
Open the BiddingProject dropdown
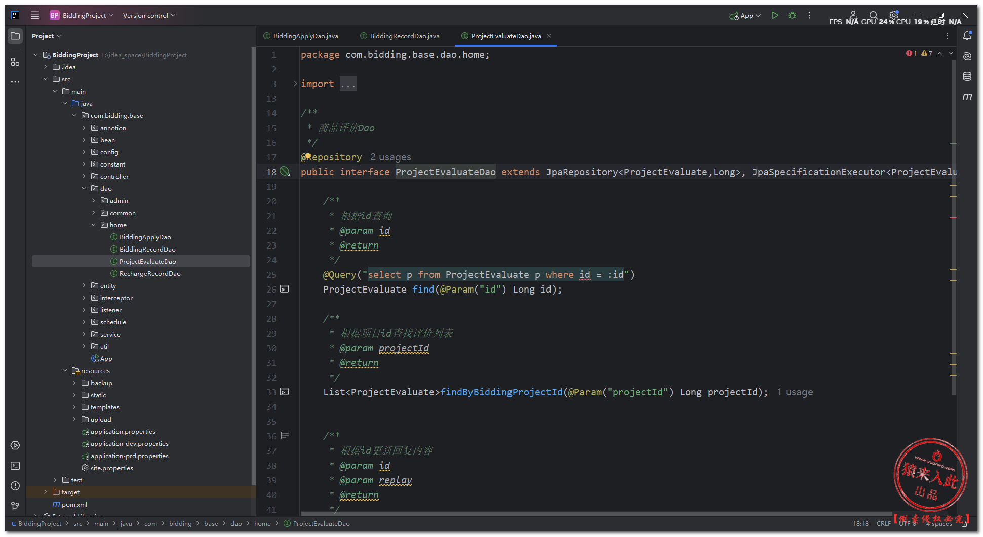click(82, 15)
